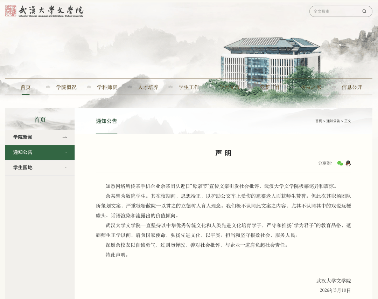This screenshot has width=378, height=299.
Task: Click the arrow beside sidebar 通知公告
Action: coord(65,152)
